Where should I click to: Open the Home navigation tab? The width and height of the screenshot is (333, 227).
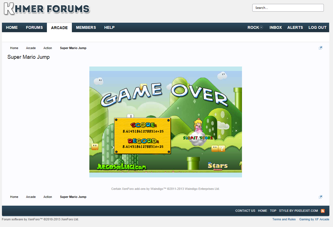click(12, 27)
